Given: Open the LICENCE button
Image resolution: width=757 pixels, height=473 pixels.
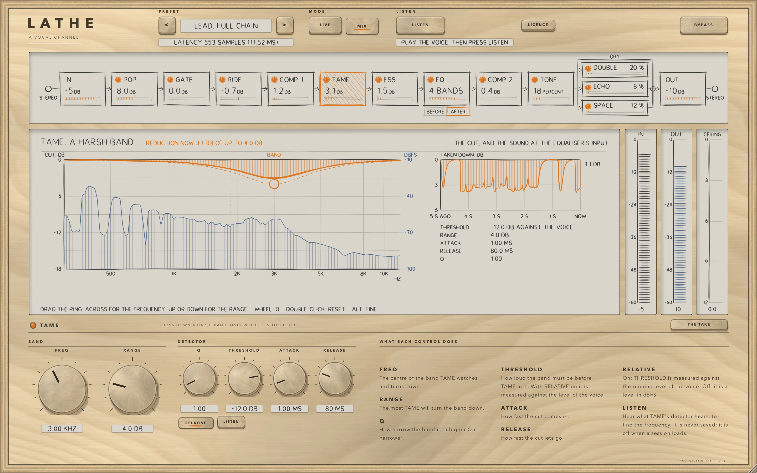Looking at the screenshot, I should pos(538,25).
